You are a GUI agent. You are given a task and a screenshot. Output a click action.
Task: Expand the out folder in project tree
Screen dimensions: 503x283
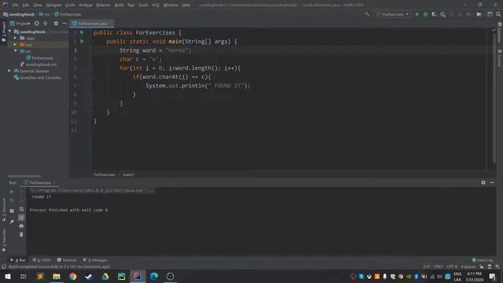(x=15, y=45)
